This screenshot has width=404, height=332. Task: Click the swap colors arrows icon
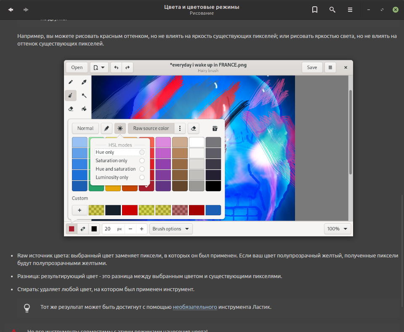[x=83, y=229]
